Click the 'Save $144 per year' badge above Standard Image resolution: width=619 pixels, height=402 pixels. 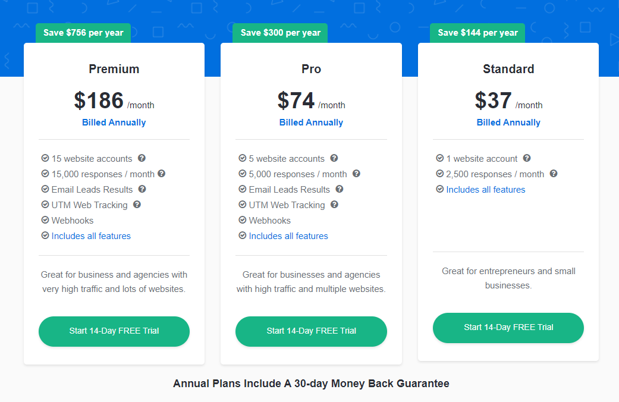point(476,33)
